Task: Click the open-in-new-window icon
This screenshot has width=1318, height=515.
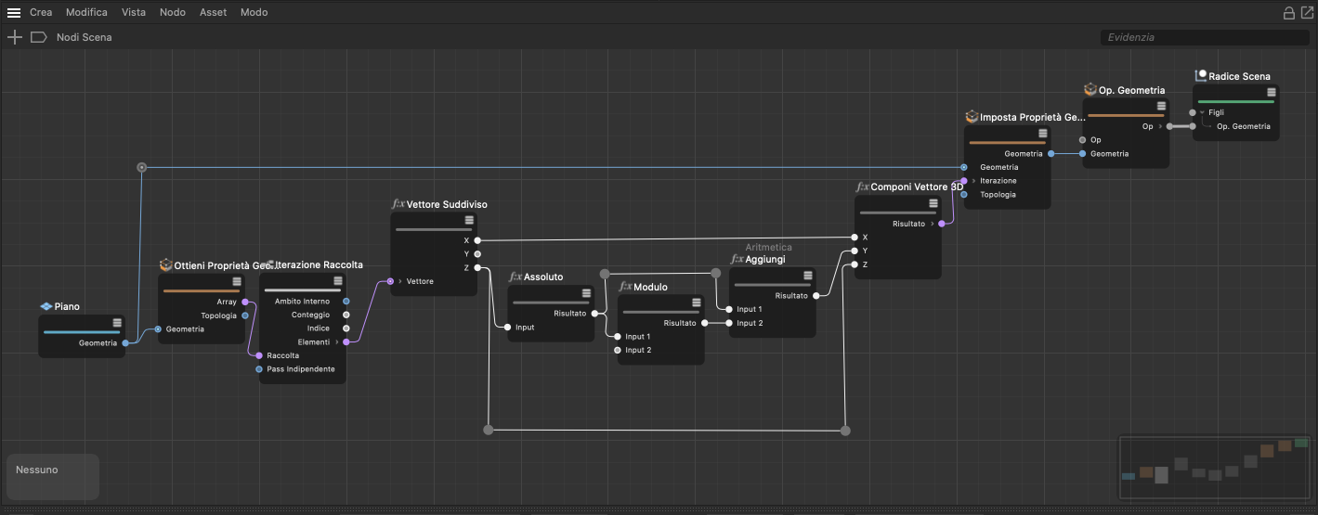Action: (x=1307, y=13)
